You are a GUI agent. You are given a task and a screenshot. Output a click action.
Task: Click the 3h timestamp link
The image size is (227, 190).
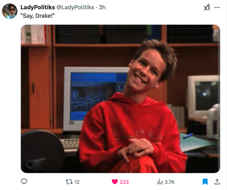tap(102, 7)
